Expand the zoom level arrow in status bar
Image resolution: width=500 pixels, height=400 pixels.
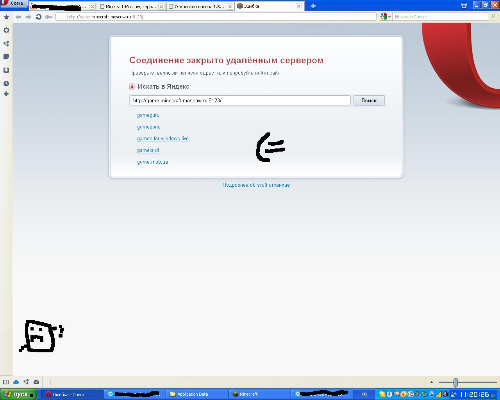coord(431,382)
